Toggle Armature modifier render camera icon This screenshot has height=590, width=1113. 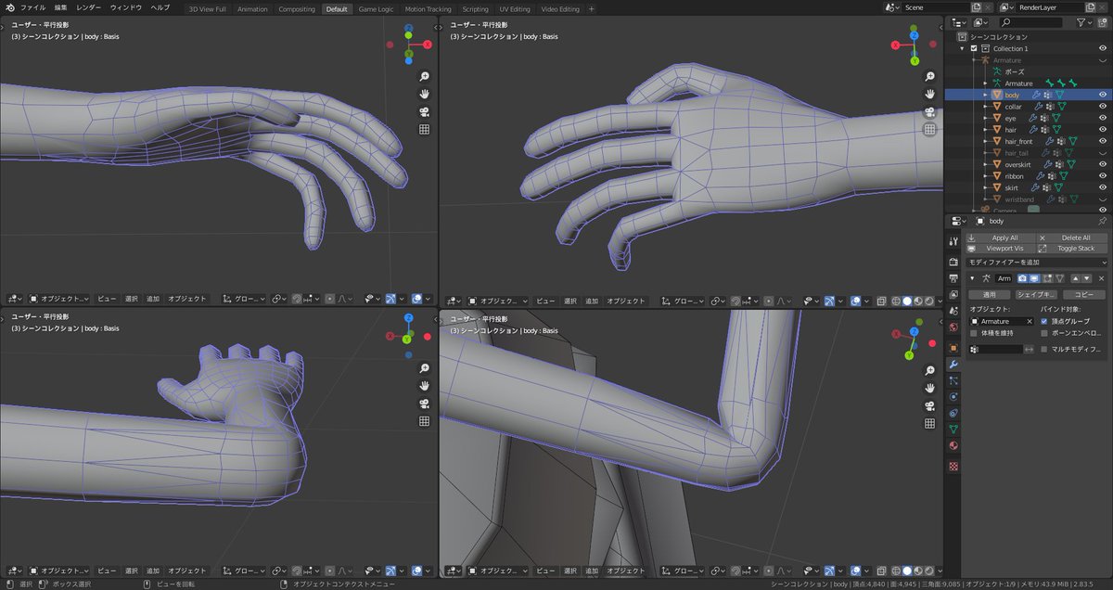(1022, 278)
